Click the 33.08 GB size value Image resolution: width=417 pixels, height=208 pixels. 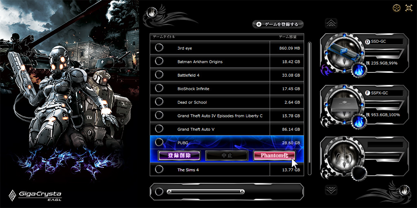291,75
